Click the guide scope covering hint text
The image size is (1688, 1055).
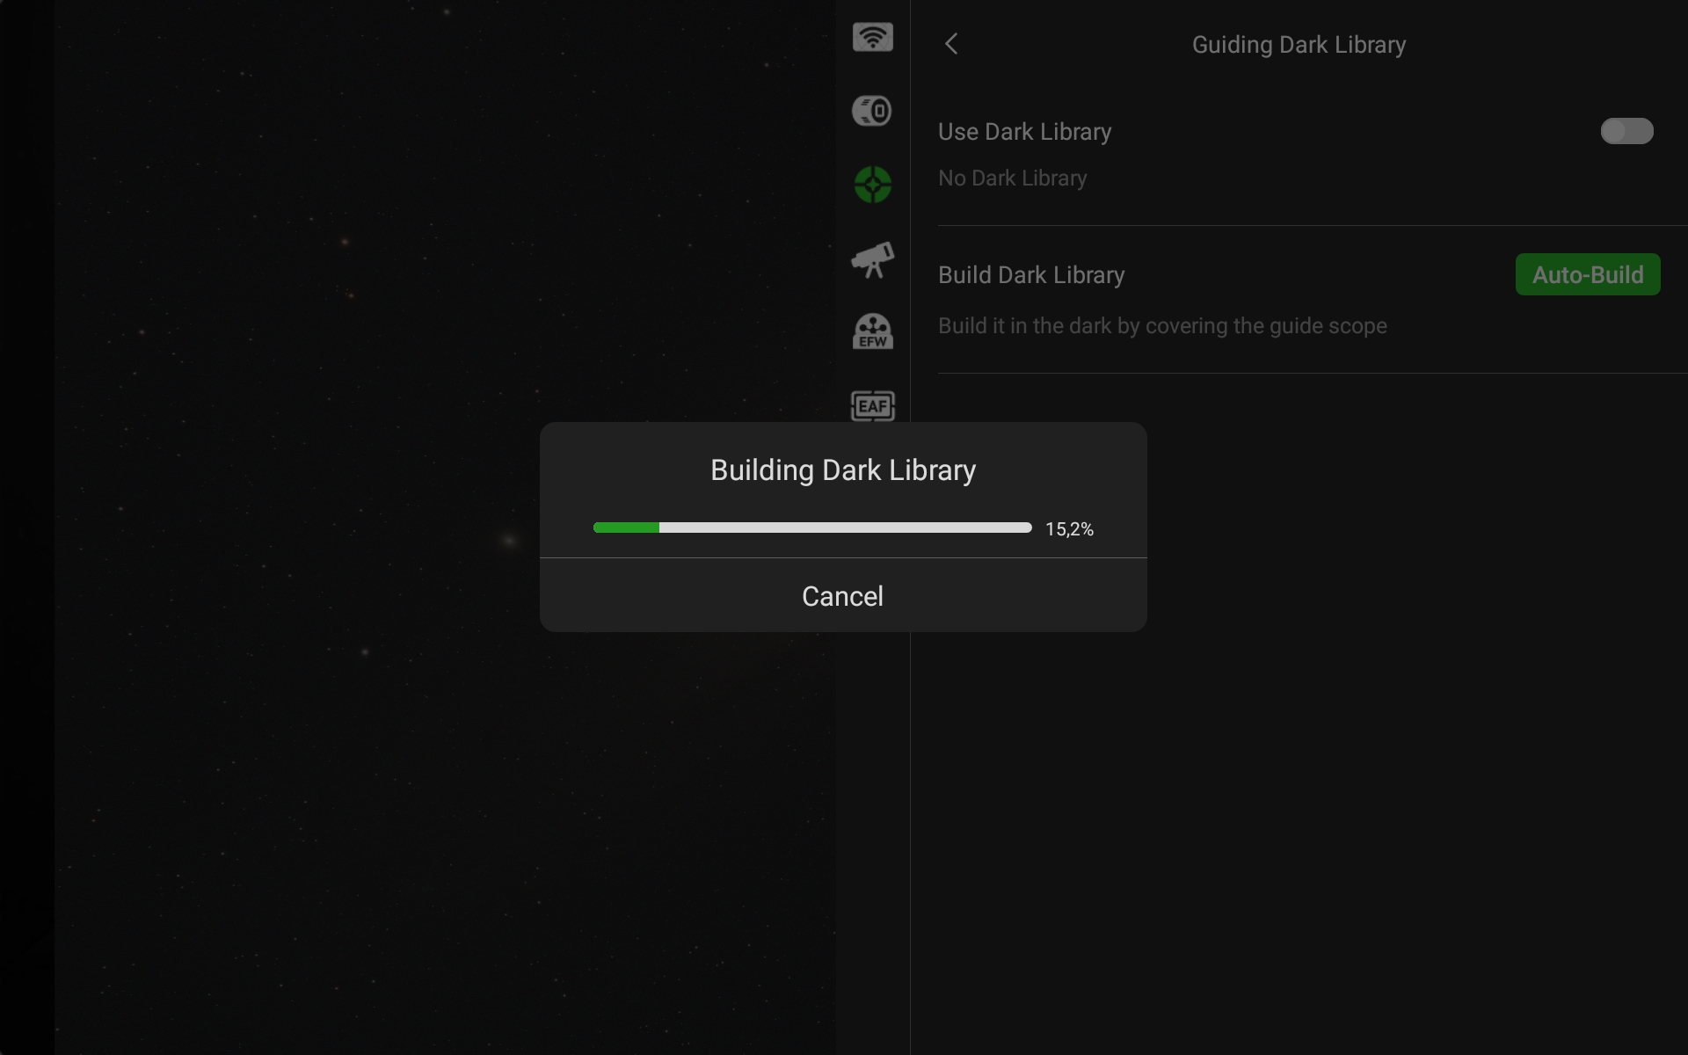(1161, 326)
